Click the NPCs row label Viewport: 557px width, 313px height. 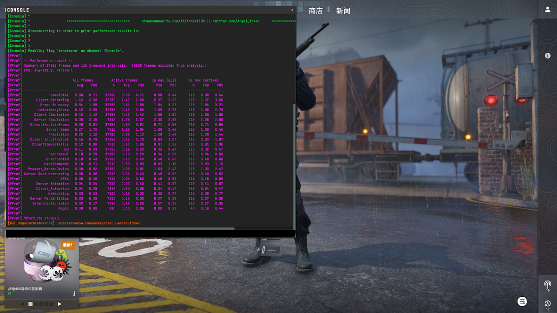click(65, 179)
